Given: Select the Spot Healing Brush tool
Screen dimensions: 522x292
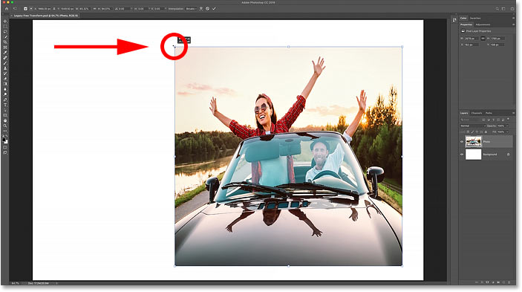Looking at the screenshot, I should [x=5, y=58].
